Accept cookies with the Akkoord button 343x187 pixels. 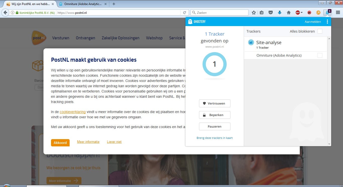[x=60, y=143]
